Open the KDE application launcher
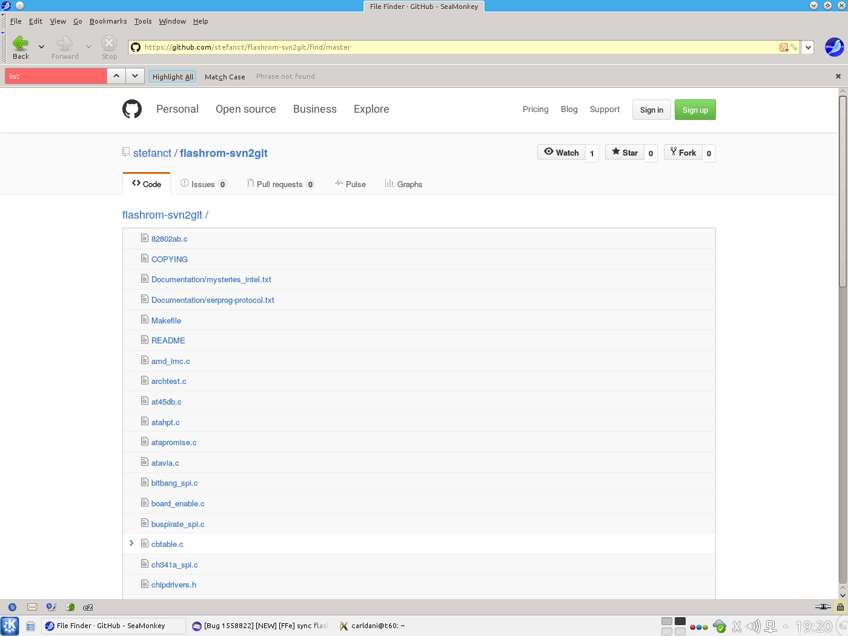848x636 pixels. [x=10, y=626]
